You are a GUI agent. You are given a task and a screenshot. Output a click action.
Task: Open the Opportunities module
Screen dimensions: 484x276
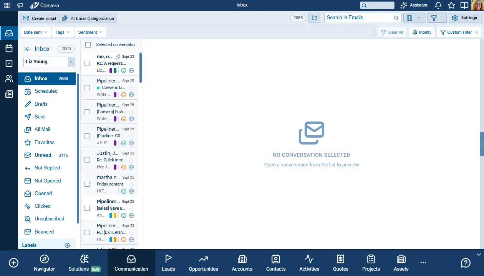click(x=203, y=263)
